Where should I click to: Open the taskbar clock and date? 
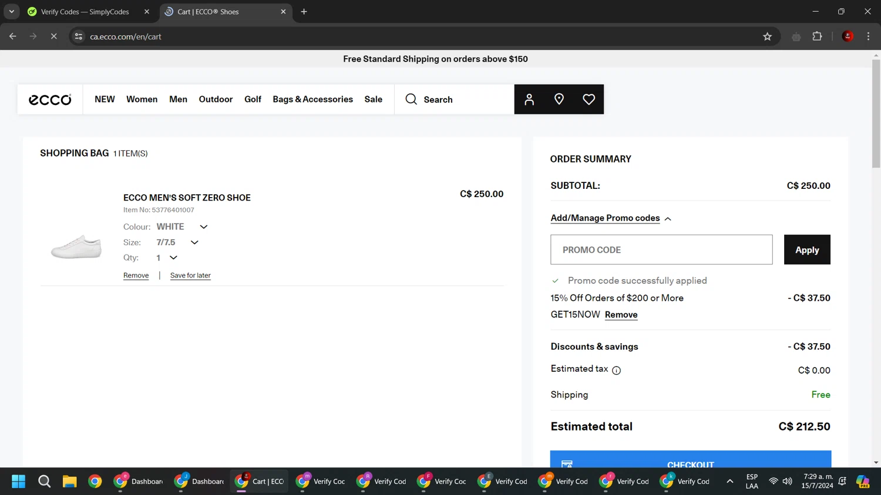click(818, 482)
